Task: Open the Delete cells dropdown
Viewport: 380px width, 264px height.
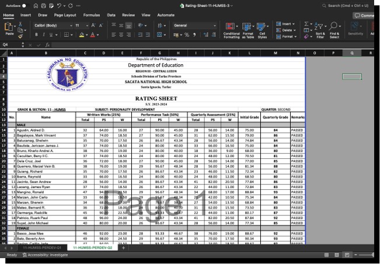Action: pos(286,30)
